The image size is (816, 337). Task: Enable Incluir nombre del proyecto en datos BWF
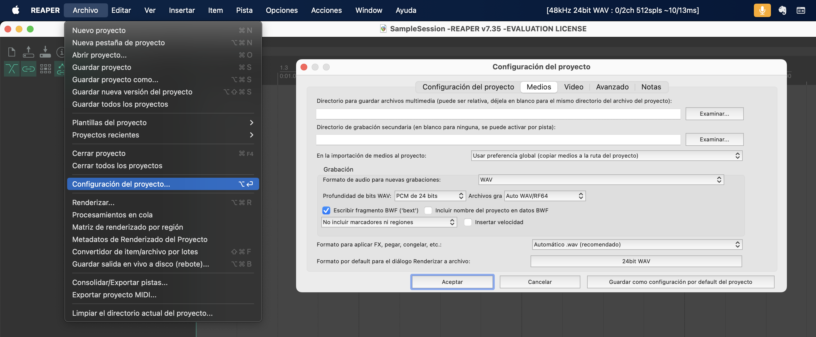428,210
